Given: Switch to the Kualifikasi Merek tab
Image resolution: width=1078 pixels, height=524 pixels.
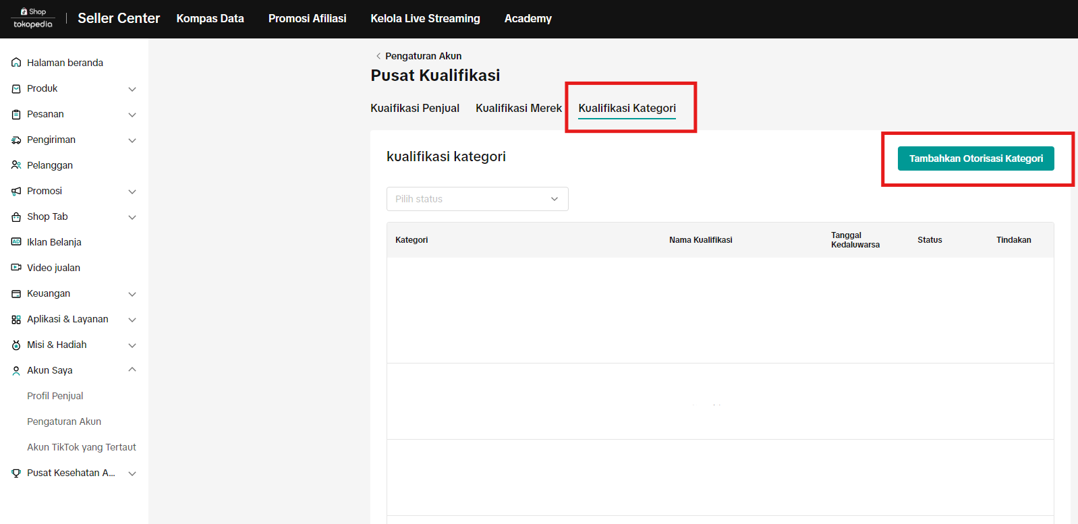Looking at the screenshot, I should coord(518,108).
